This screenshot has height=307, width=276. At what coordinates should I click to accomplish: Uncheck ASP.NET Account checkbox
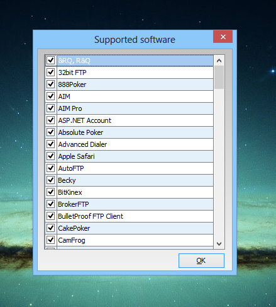pyautogui.click(x=50, y=120)
